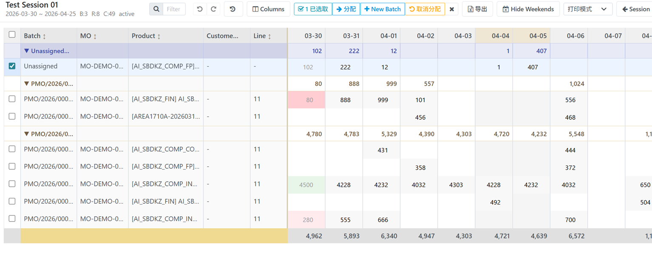Click the undo arrow button
This screenshot has height=267, width=652.
click(200, 9)
